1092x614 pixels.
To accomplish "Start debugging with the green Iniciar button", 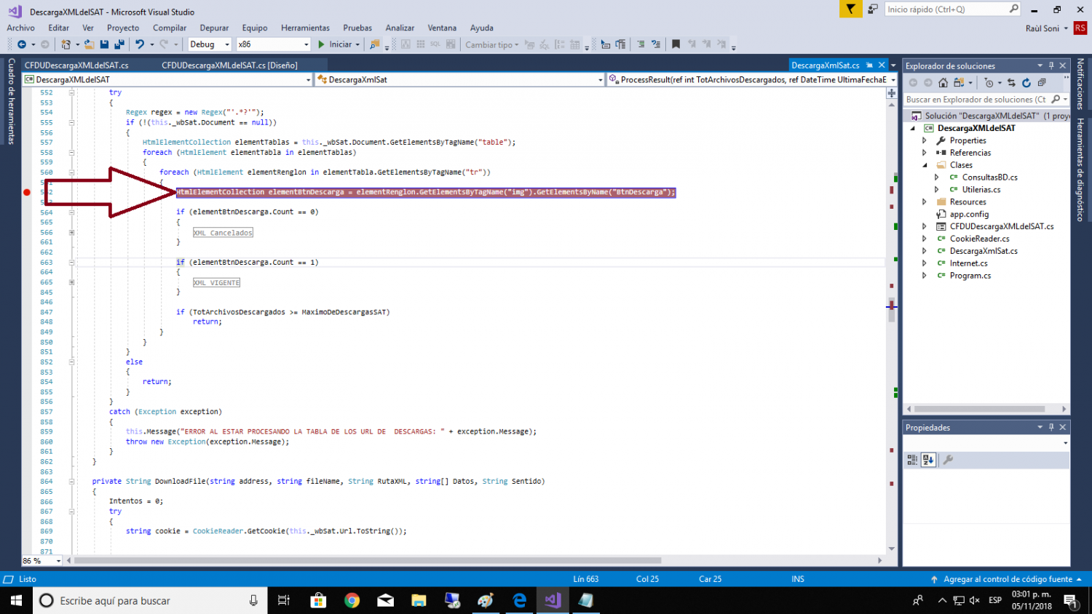I will 339,44.
